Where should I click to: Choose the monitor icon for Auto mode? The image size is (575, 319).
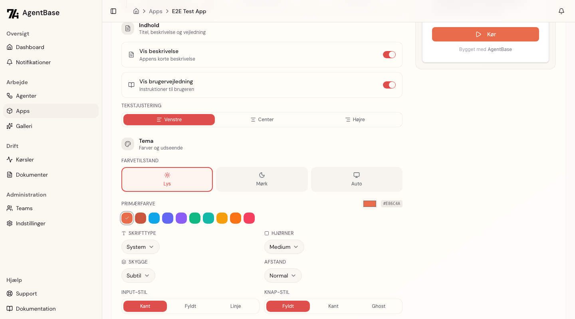tap(357, 175)
